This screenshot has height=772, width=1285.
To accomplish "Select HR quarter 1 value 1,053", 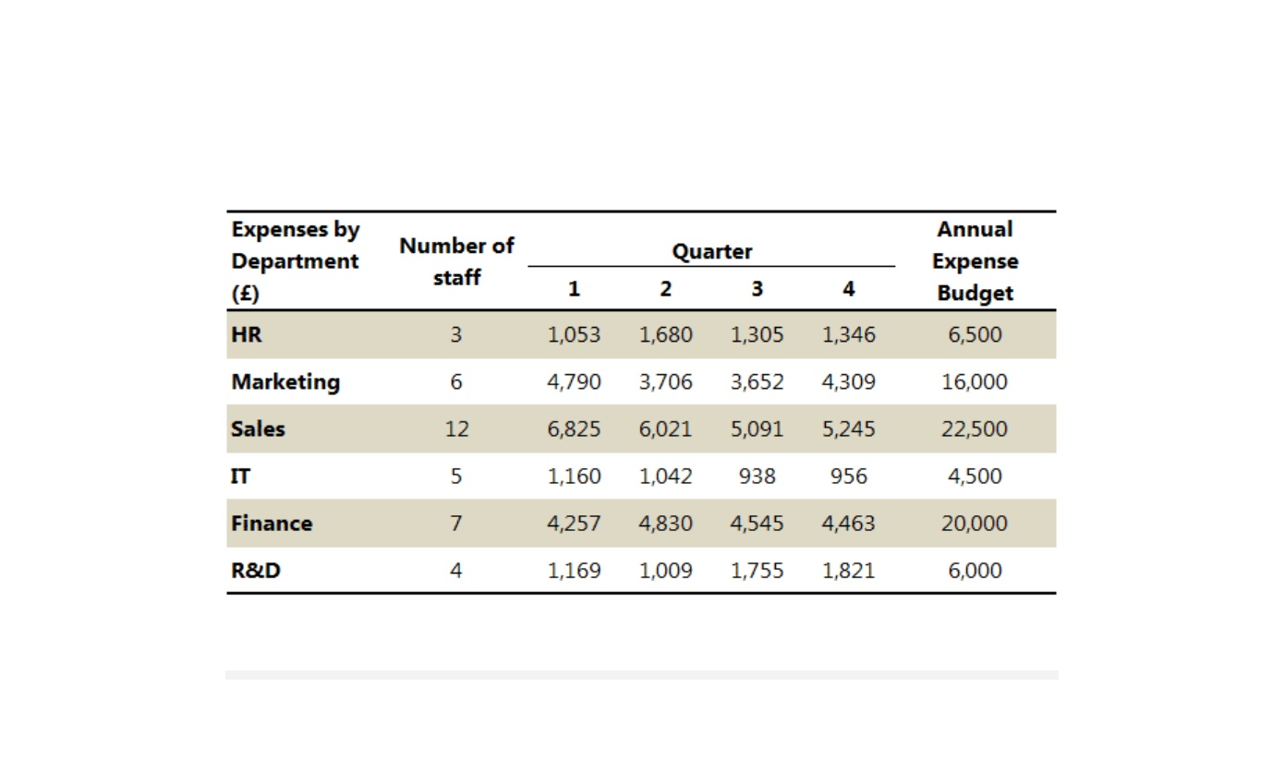I will pyautogui.click(x=574, y=334).
